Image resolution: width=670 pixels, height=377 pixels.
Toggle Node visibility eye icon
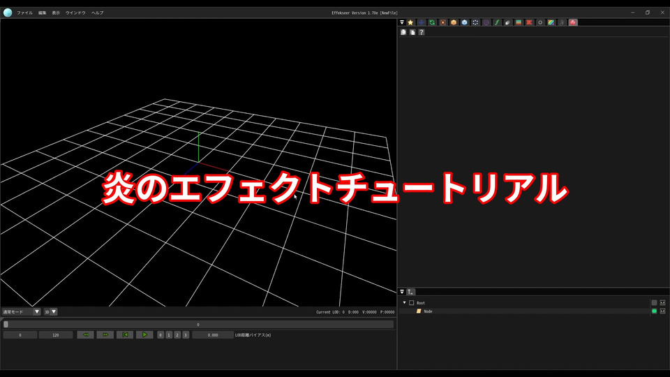coord(663,311)
